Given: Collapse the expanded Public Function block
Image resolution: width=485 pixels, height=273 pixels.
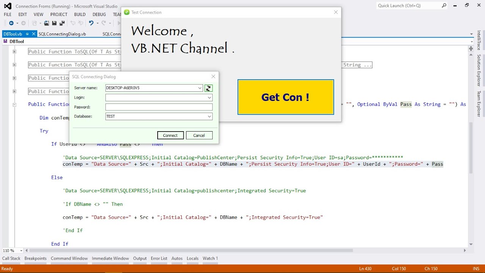Looking at the screenshot, I should click(14, 105).
